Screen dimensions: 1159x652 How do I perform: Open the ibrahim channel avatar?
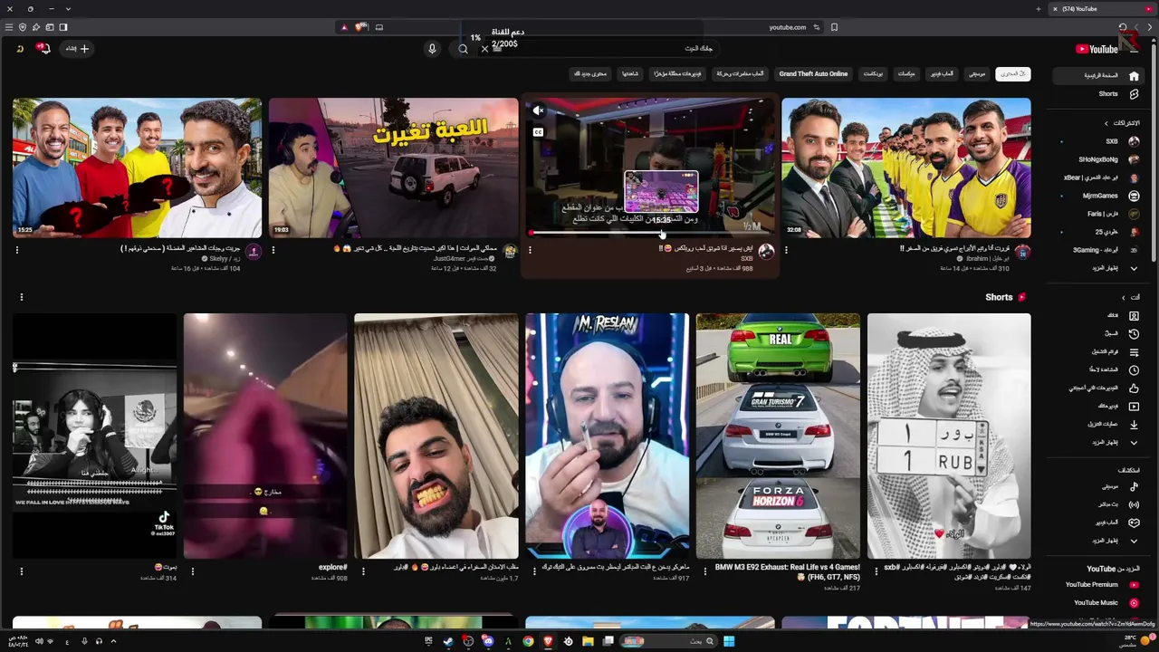1022,252
